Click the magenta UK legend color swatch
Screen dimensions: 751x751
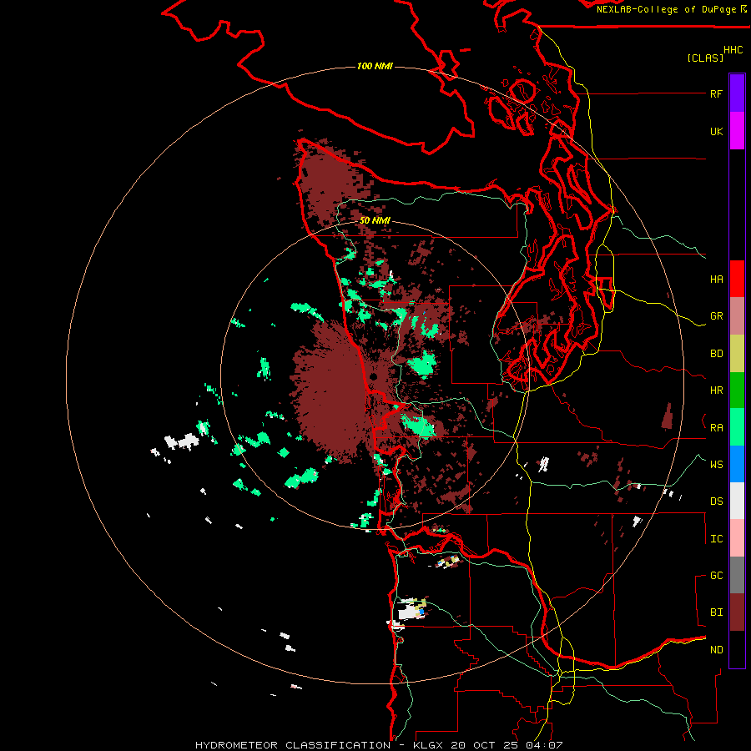tap(737, 131)
